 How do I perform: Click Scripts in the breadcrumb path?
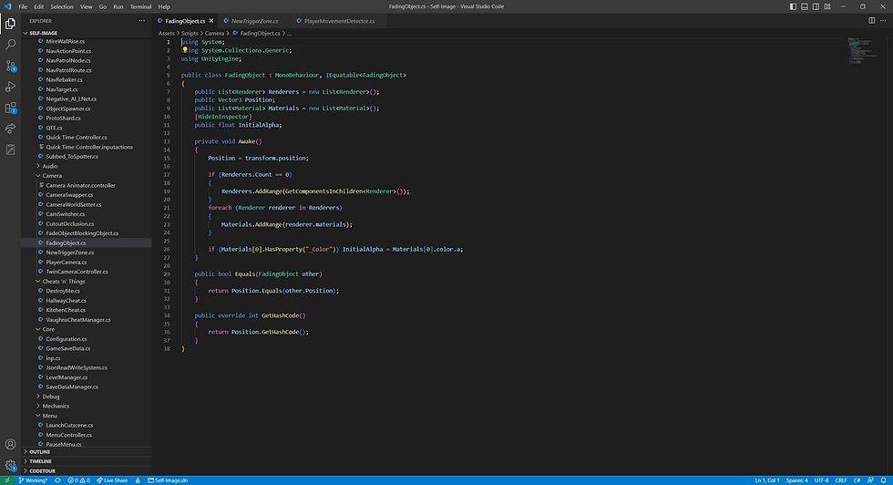tap(190, 33)
